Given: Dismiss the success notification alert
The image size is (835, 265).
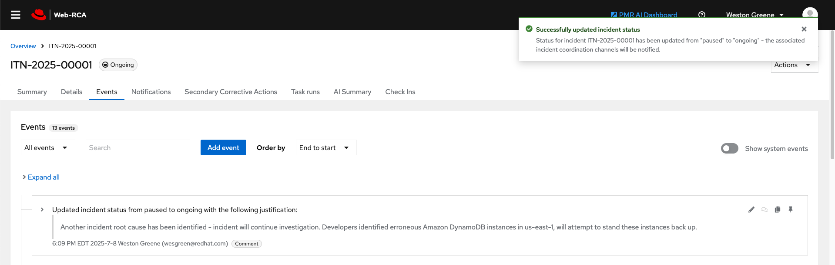Looking at the screenshot, I should (x=804, y=29).
